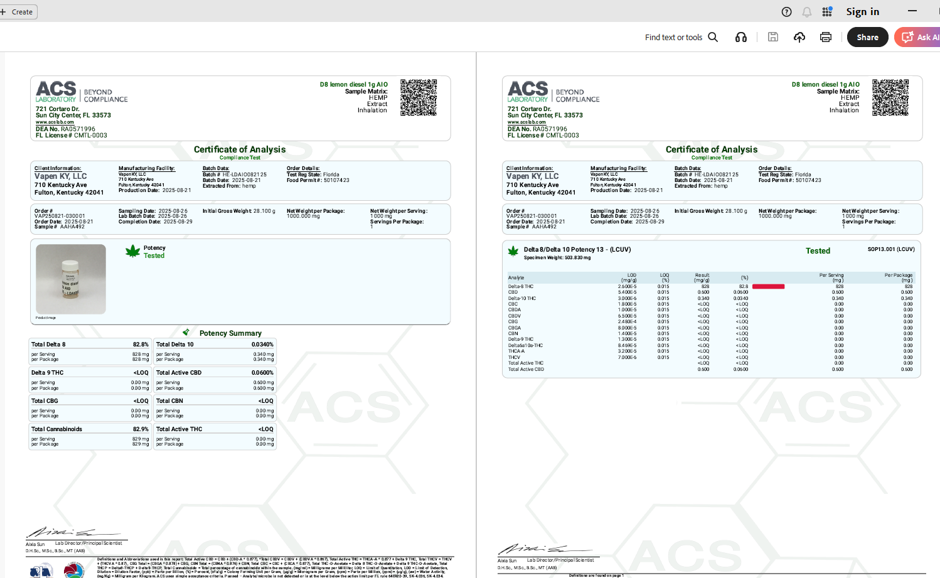The width and height of the screenshot is (940, 578).
Task: Click the magnifier icon beside Find text
Action: tap(713, 37)
